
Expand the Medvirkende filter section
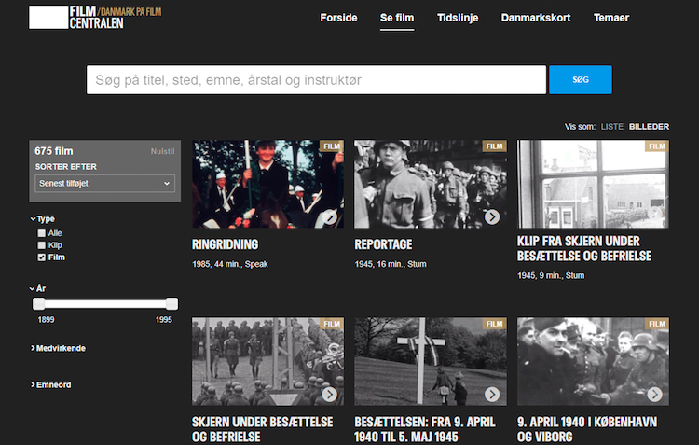(x=59, y=348)
